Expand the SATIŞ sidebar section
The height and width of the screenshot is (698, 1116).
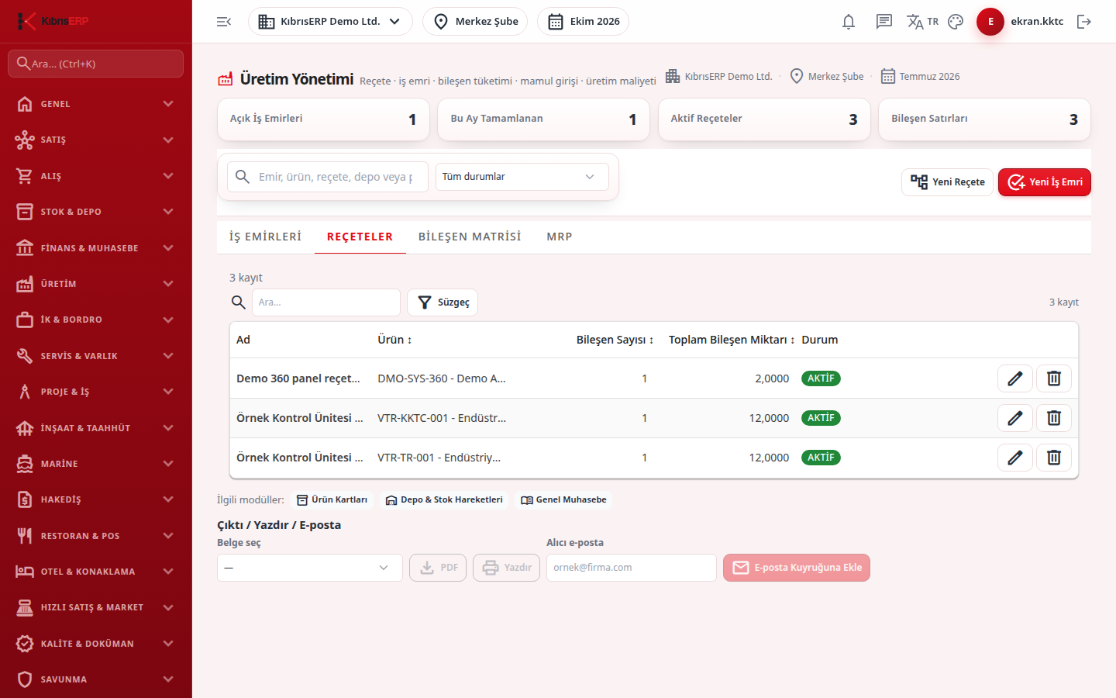96,140
